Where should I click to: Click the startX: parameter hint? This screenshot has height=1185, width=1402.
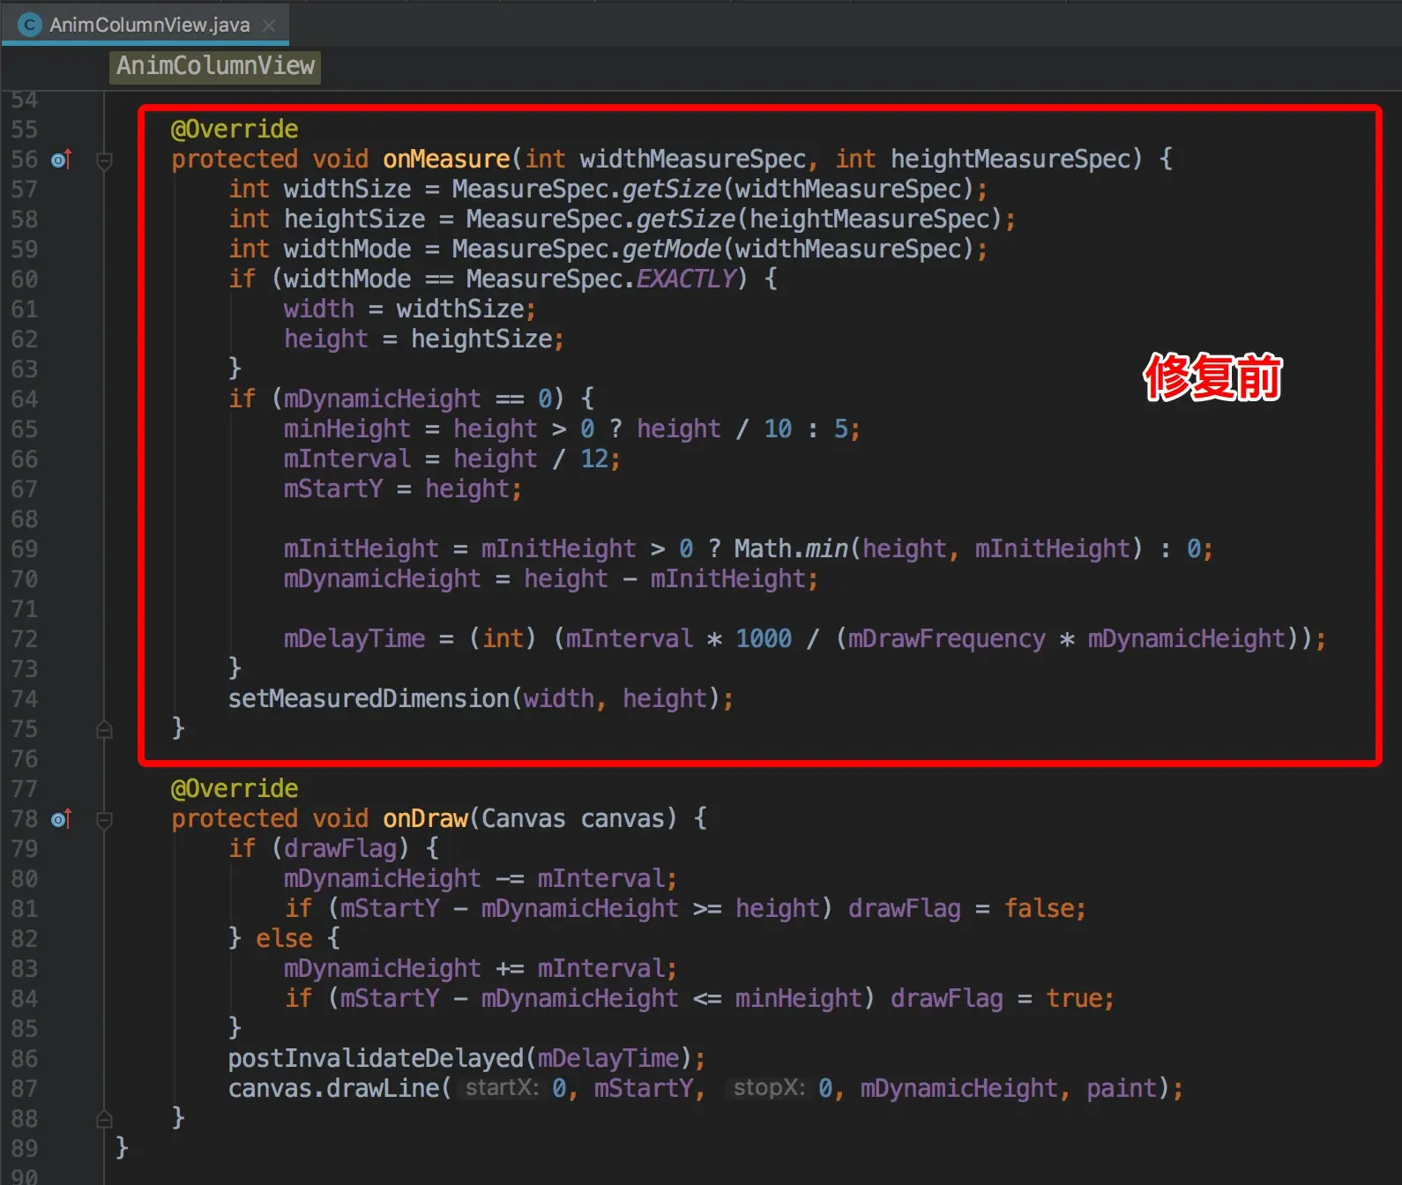(502, 1088)
